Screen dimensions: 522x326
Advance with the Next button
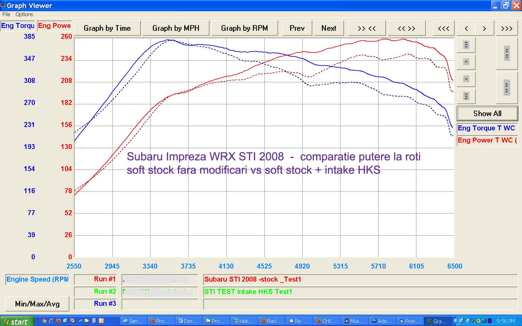click(329, 28)
